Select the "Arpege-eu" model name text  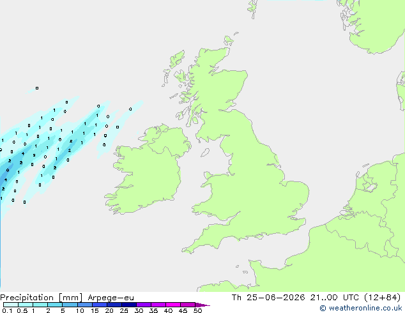tap(111, 298)
